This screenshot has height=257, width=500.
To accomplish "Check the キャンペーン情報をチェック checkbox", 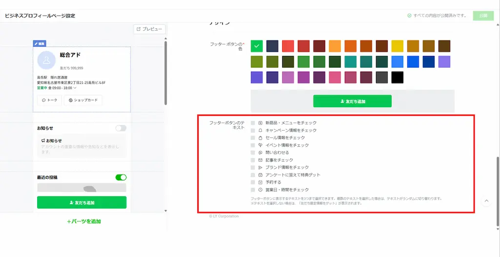I will coord(253,130).
